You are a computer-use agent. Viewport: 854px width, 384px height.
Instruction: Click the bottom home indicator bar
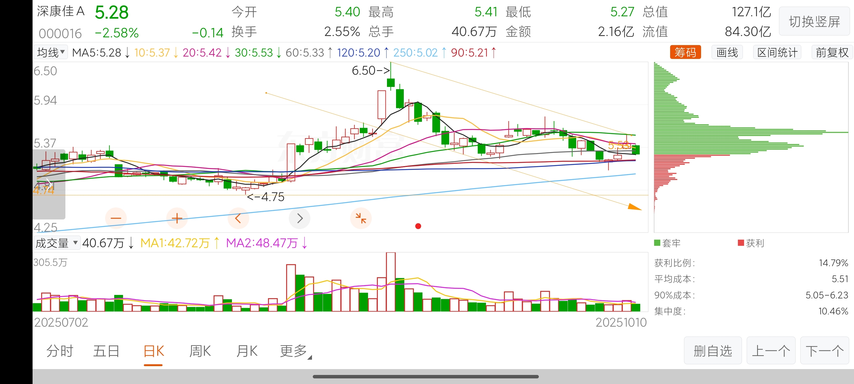426,376
